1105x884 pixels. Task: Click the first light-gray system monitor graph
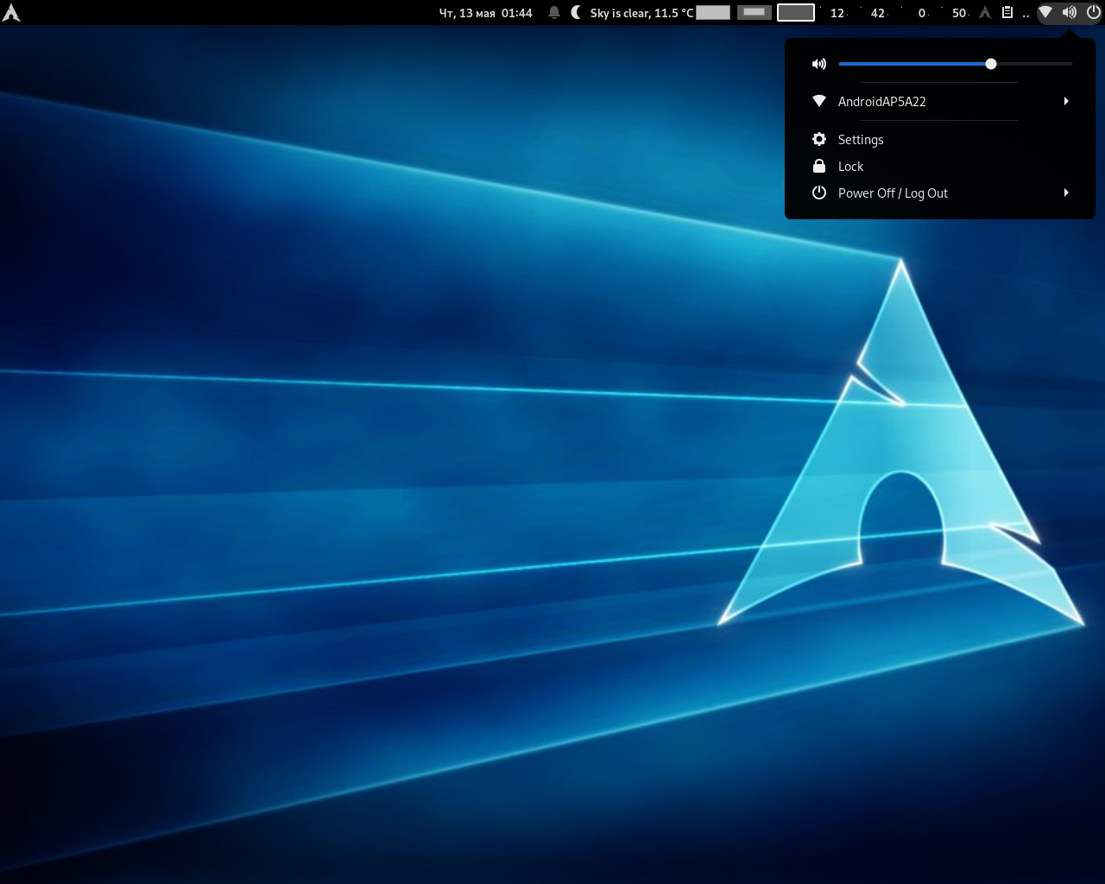coord(713,12)
